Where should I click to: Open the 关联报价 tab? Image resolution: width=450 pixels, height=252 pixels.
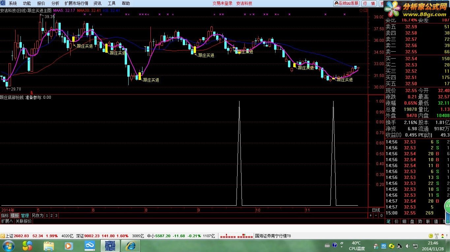pyautogui.click(x=23, y=221)
